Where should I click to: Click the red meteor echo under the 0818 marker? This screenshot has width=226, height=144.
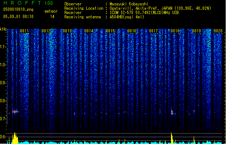tap(172, 112)
